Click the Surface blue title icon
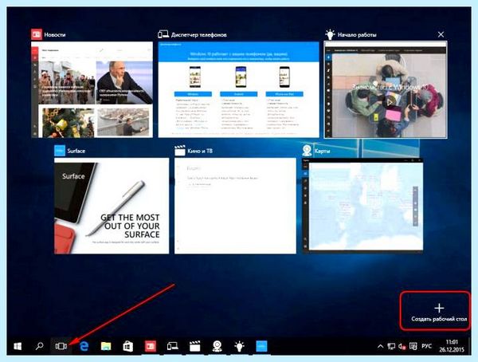This screenshot has height=362, width=478. click(x=60, y=151)
